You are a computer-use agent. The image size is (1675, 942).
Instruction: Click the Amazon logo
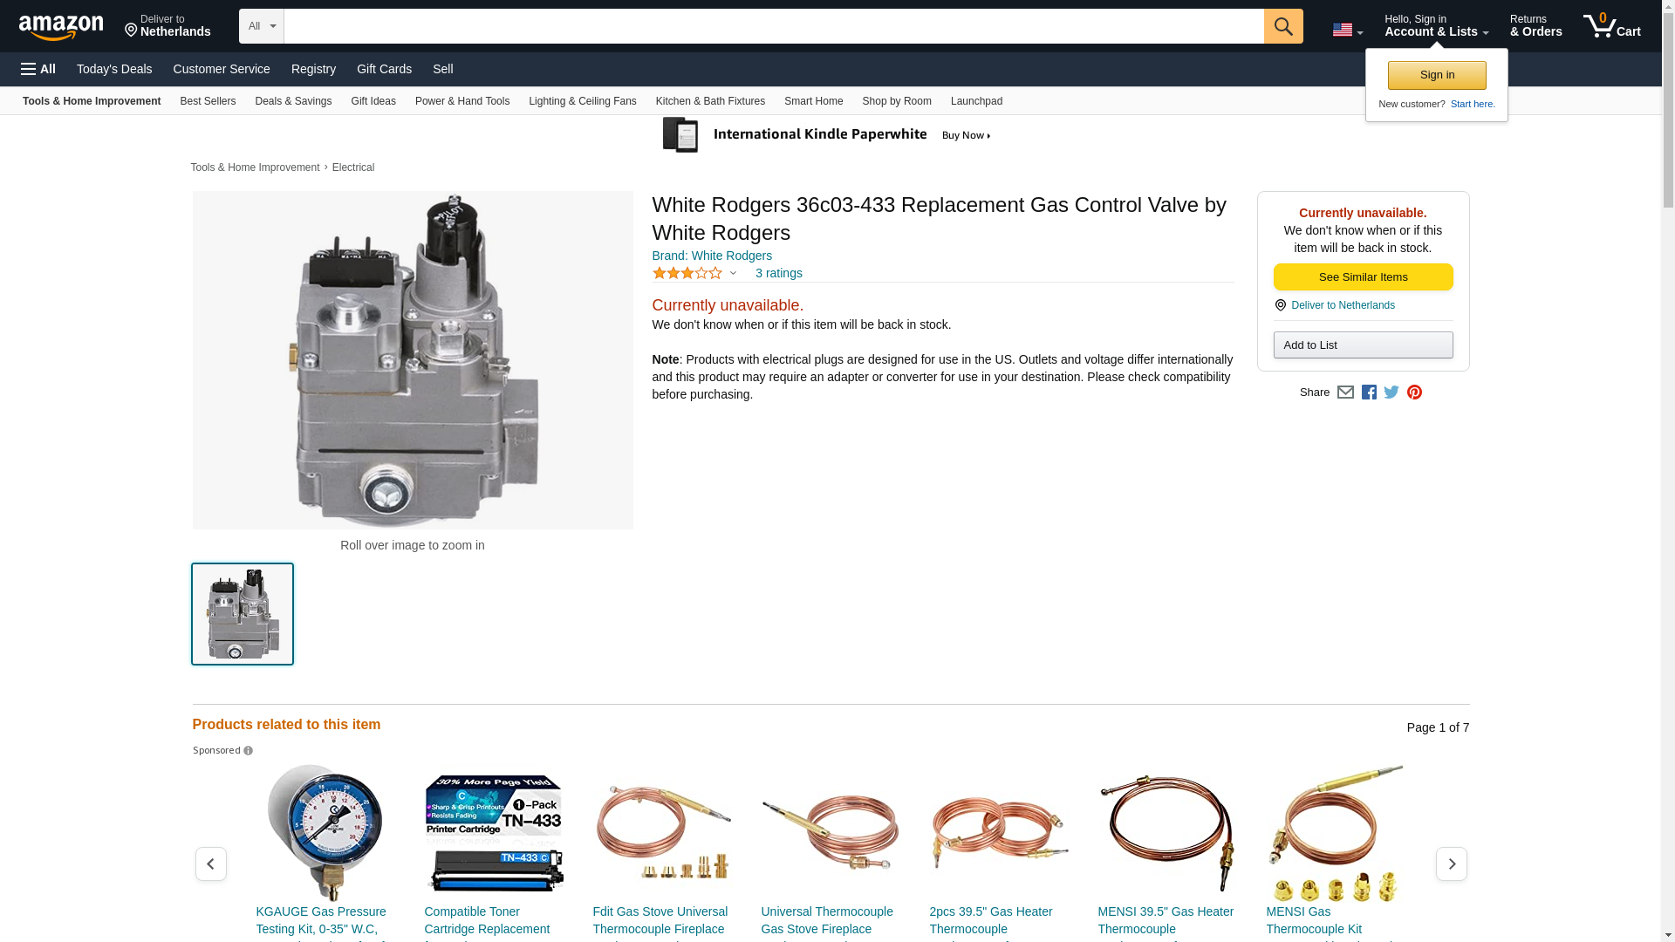coord(61,27)
